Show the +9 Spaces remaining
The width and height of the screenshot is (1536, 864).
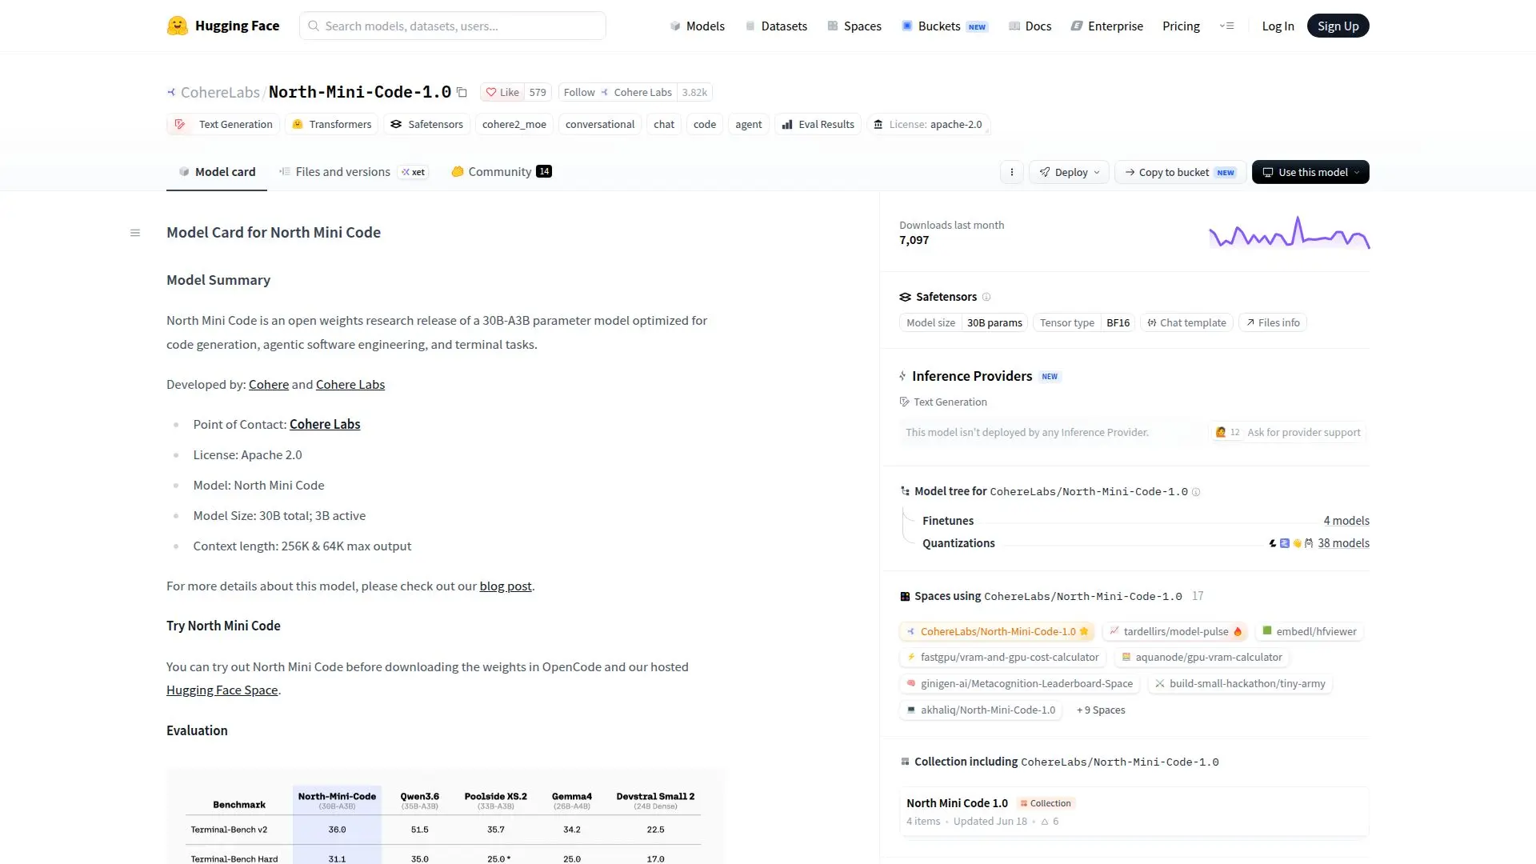point(1101,710)
